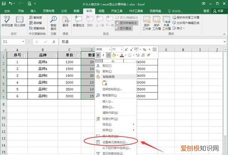The image size is (228, 155).
Task: Undo the last action
Action: coord(10,4)
